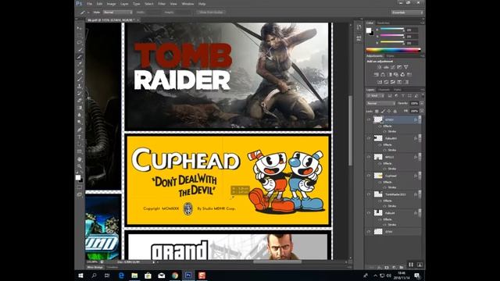Select the Zoom tool in the toolbox

[79, 166]
